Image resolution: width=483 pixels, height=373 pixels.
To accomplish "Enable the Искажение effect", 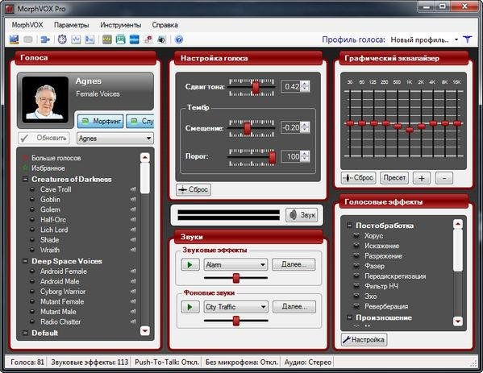I will [356, 246].
